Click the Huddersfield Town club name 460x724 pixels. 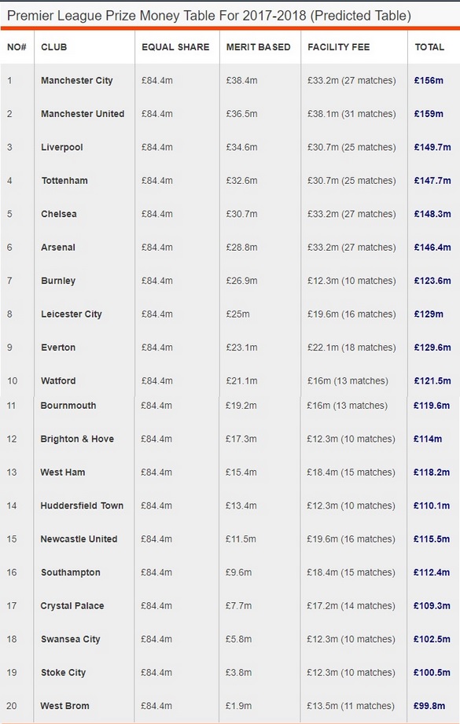[x=82, y=505]
